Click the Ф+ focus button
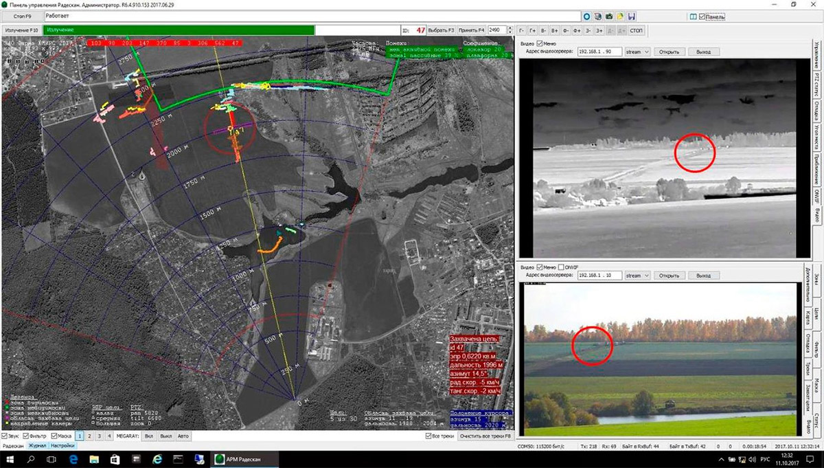The height and width of the screenshot is (468, 824). click(577, 30)
